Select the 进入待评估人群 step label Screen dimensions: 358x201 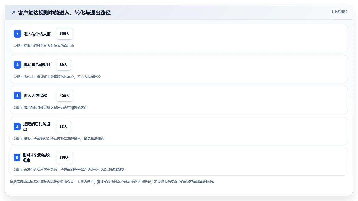(x=37, y=34)
